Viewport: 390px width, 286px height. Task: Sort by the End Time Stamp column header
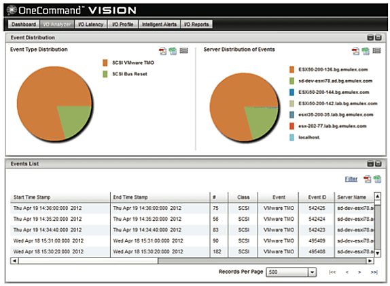click(160, 197)
